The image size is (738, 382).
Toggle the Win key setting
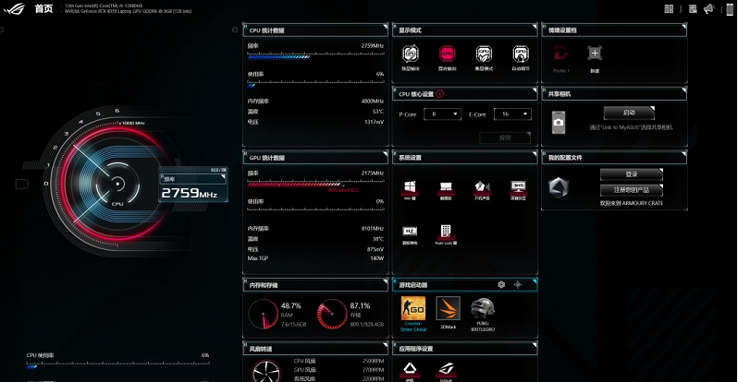pos(410,189)
